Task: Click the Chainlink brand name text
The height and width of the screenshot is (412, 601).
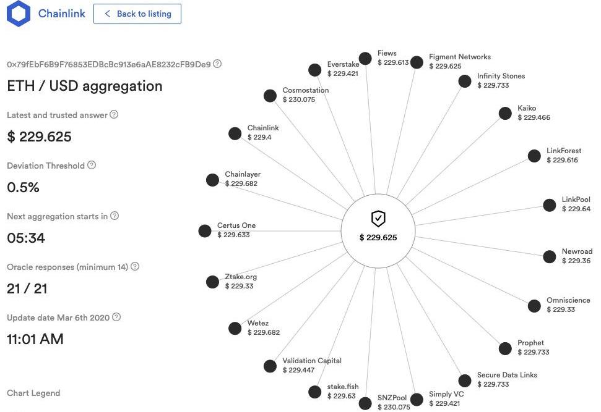Action: click(x=61, y=14)
